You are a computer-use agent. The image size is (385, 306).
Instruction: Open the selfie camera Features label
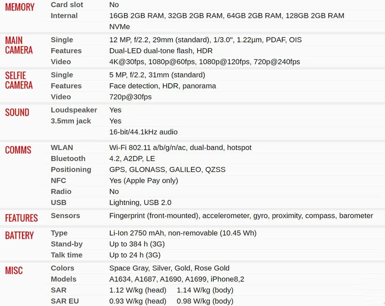pos(66,86)
